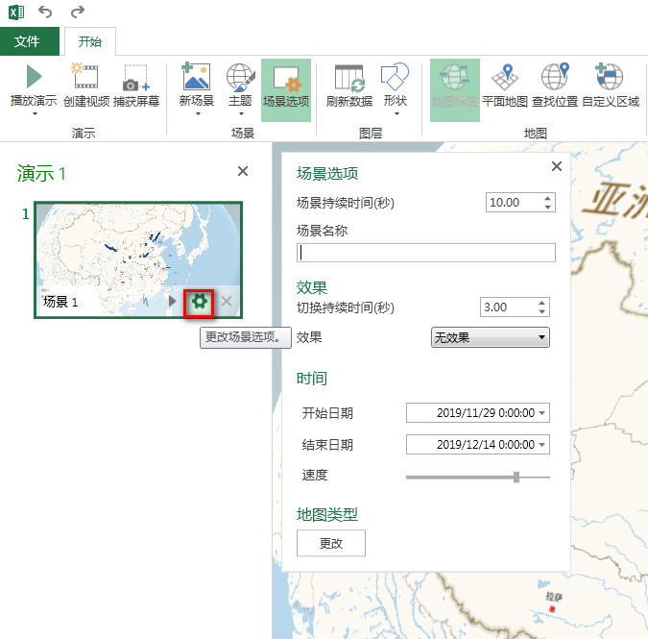The height and width of the screenshot is (639, 648).
Task: Decrease 场景持续时间 with down arrow
Action: point(548,207)
